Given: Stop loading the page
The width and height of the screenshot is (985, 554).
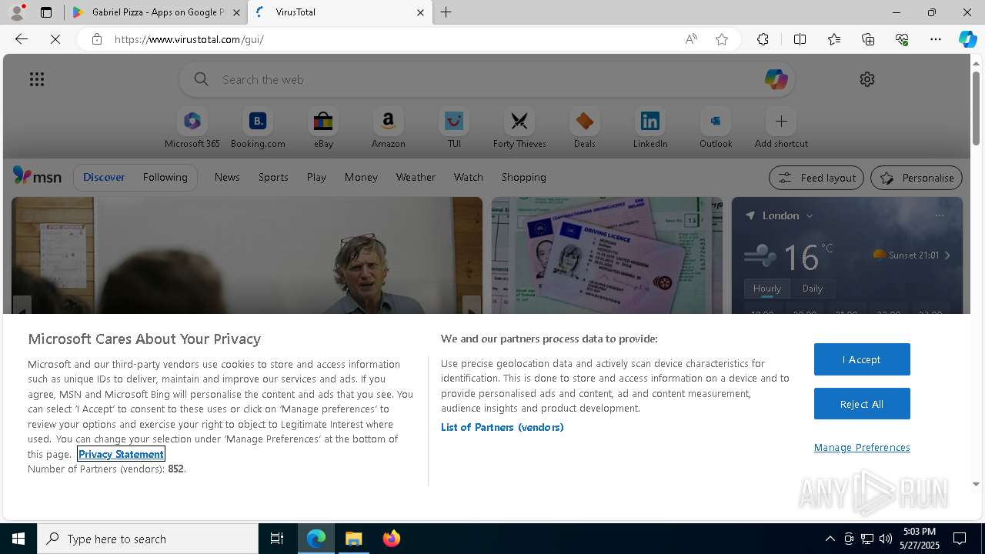Looking at the screenshot, I should (55, 39).
